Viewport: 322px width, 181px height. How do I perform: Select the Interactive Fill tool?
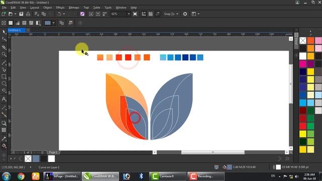4,146
